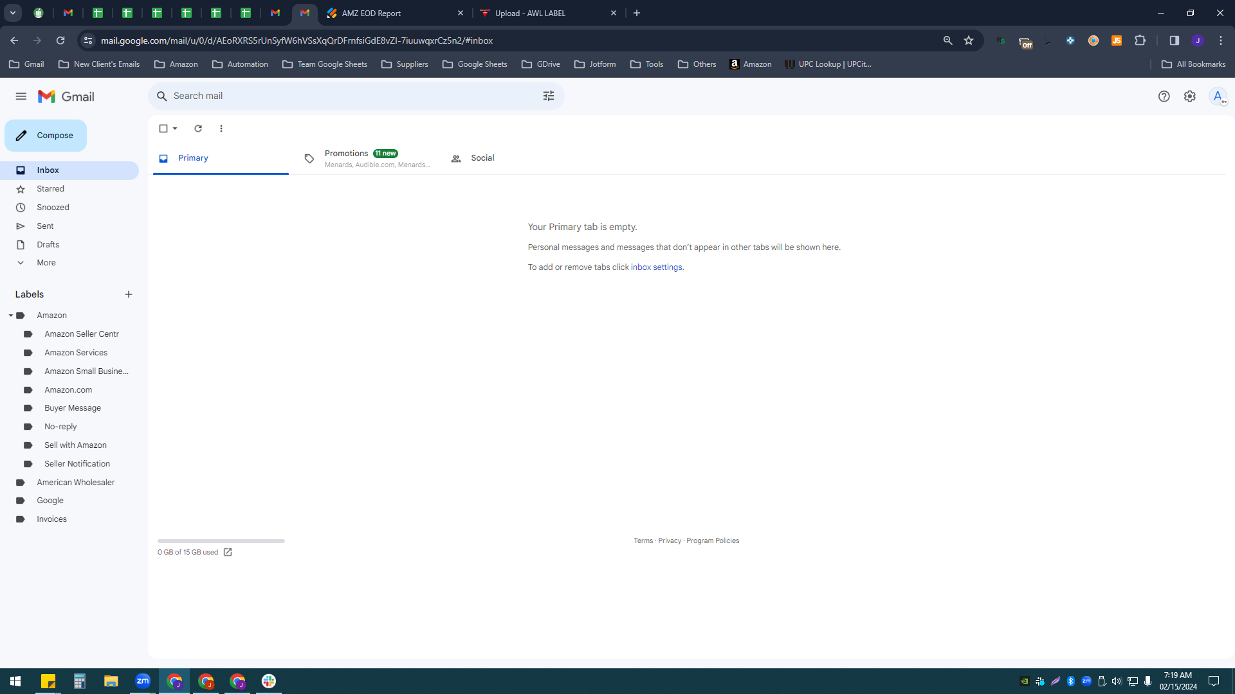
Task: Open the Privacy link
Action: pyautogui.click(x=670, y=541)
